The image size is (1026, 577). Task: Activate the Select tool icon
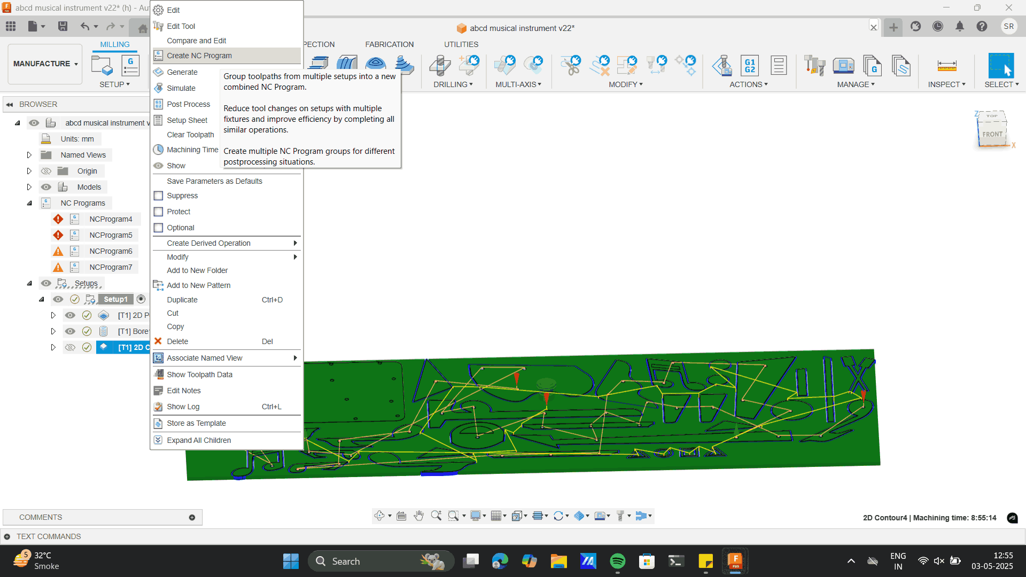click(x=1001, y=66)
